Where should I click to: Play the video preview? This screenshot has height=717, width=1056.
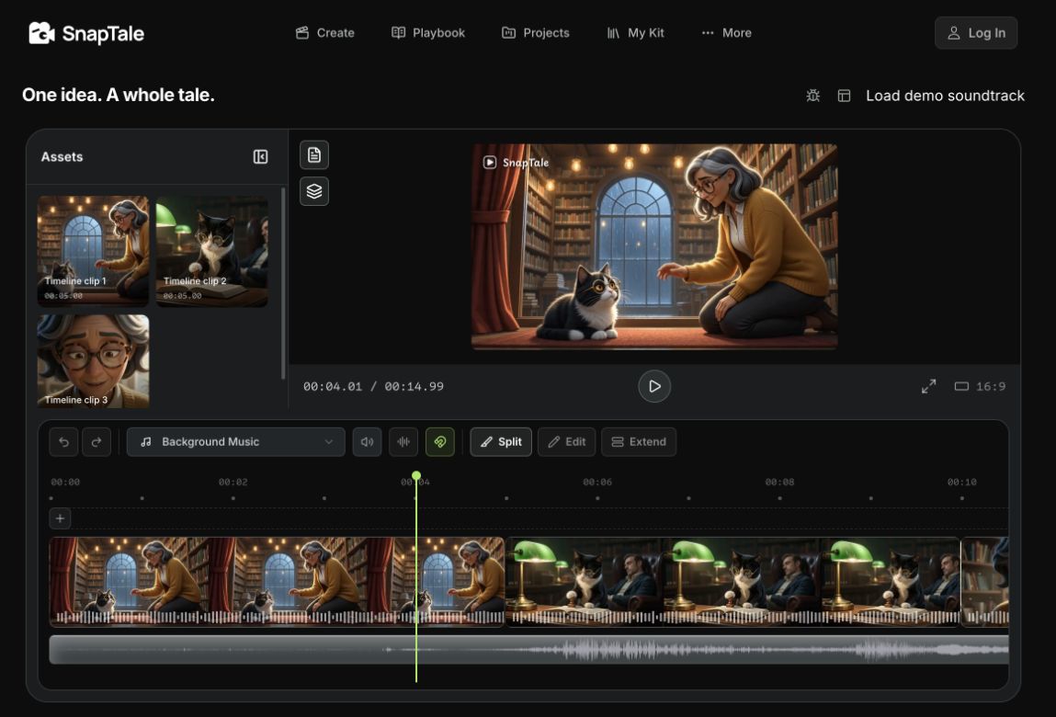tap(654, 386)
